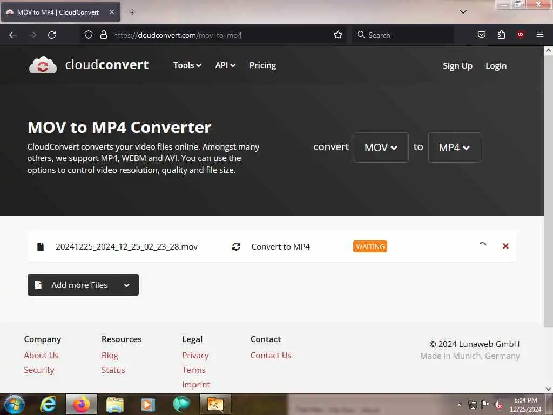
Task: Open the Imprint link
Action: pos(196,384)
